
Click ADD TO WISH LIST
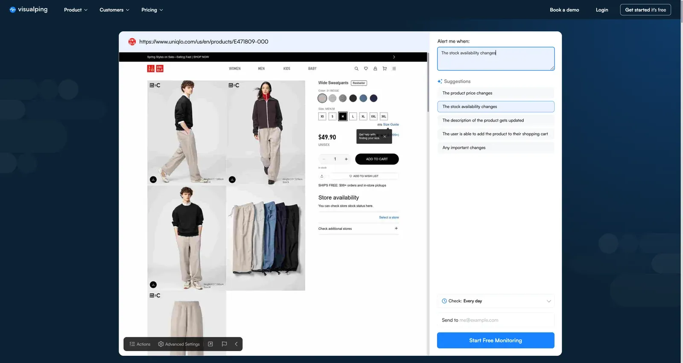pos(364,176)
